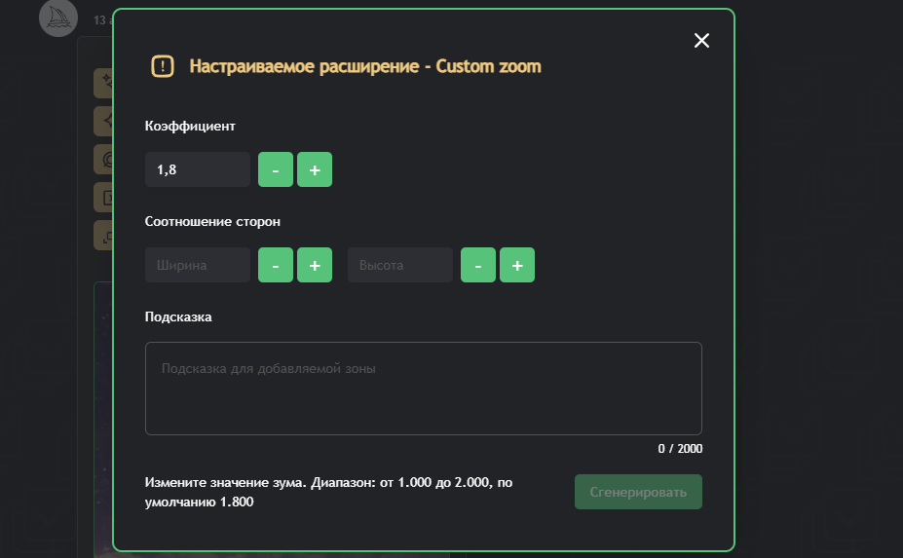Click the fourth boxed icon button
The image size is (903, 558).
tap(102, 197)
